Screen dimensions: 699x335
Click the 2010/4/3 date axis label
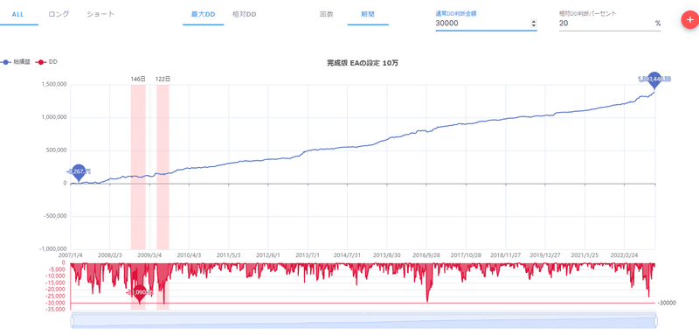[189, 255]
